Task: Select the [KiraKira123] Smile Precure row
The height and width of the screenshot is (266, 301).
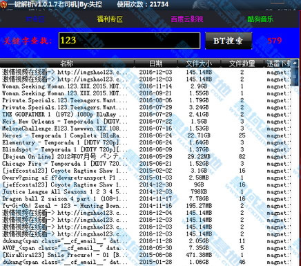Action: point(146,255)
